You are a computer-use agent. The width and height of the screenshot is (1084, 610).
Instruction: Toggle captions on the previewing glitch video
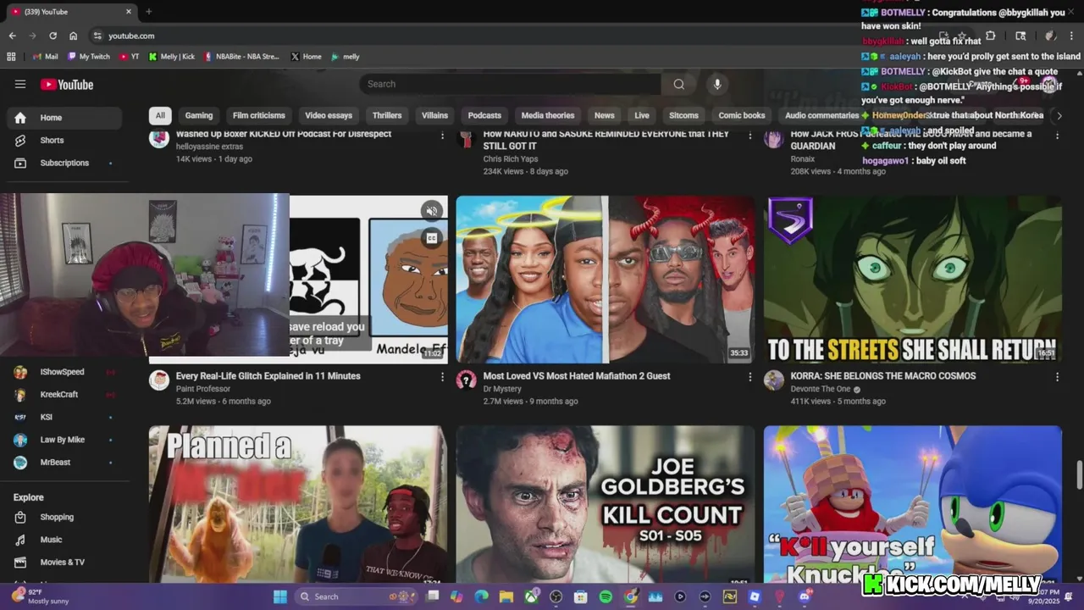tap(432, 238)
